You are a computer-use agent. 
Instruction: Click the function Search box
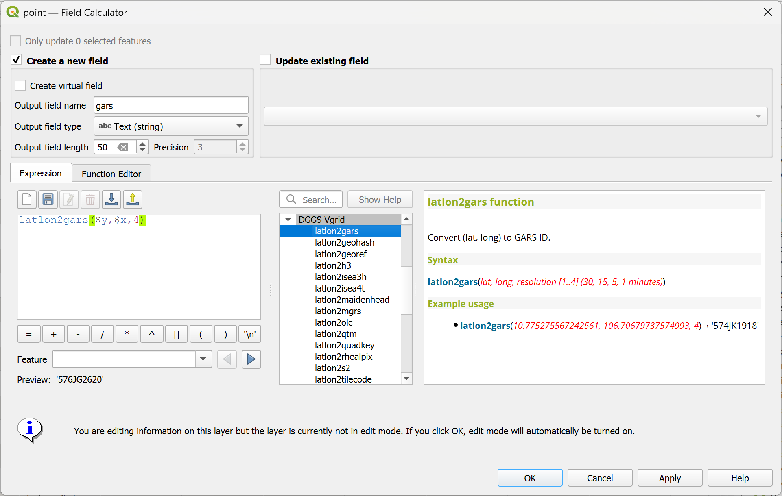[x=311, y=200]
